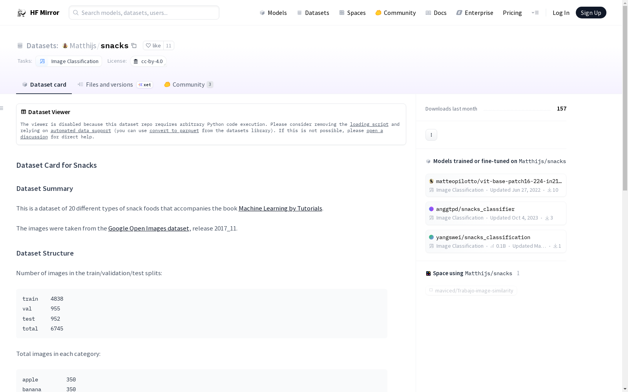Follow the convert to parquet link

[174, 131]
